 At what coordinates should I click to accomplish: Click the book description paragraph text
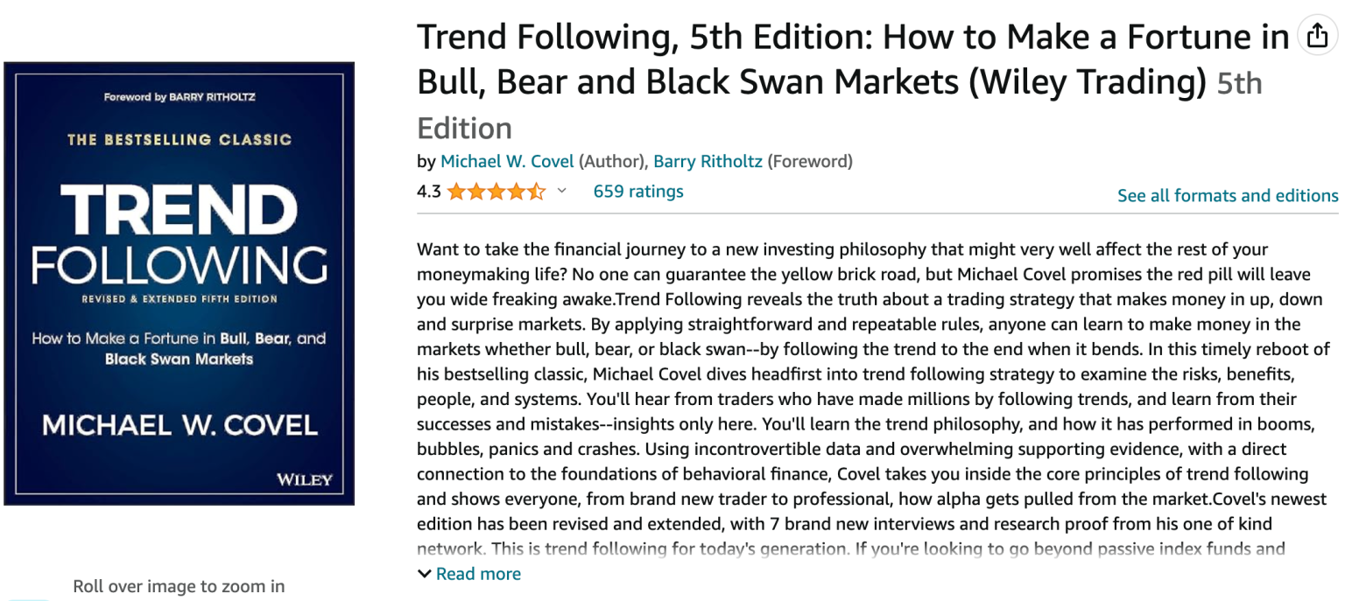pyautogui.click(x=863, y=399)
